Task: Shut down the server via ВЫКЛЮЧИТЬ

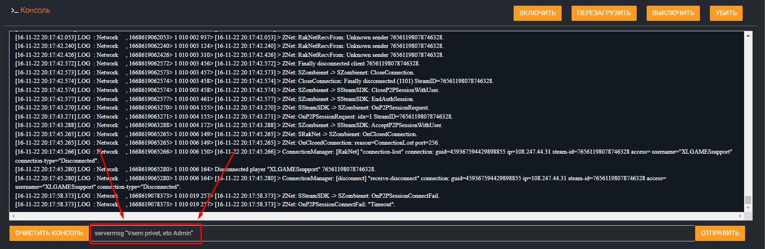Action: [673, 13]
